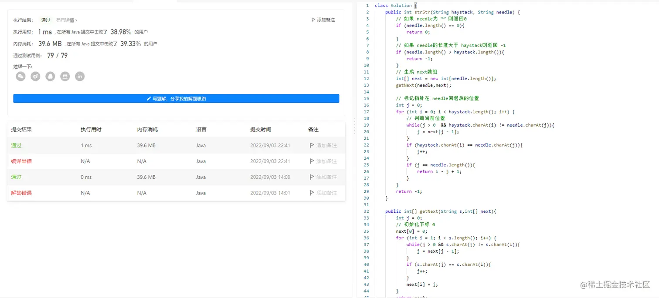Click line number 30 in the gutter

(x=366, y=198)
